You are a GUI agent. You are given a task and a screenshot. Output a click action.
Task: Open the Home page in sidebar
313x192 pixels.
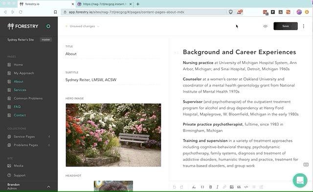point(18,64)
